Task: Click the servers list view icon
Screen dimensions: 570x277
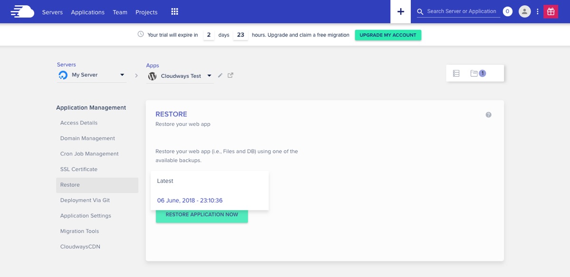Action: (x=456, y=73)
